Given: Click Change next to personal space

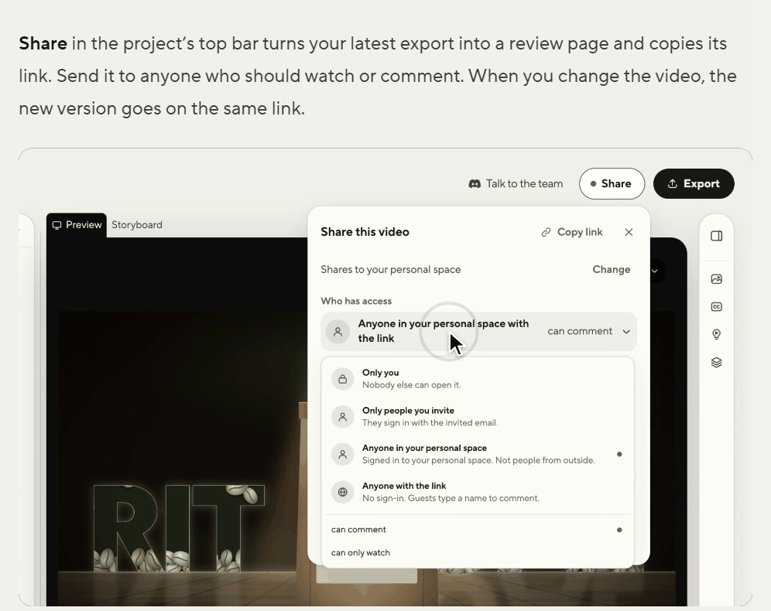Looking at the screenshot, I should click(x=612, y=270).
